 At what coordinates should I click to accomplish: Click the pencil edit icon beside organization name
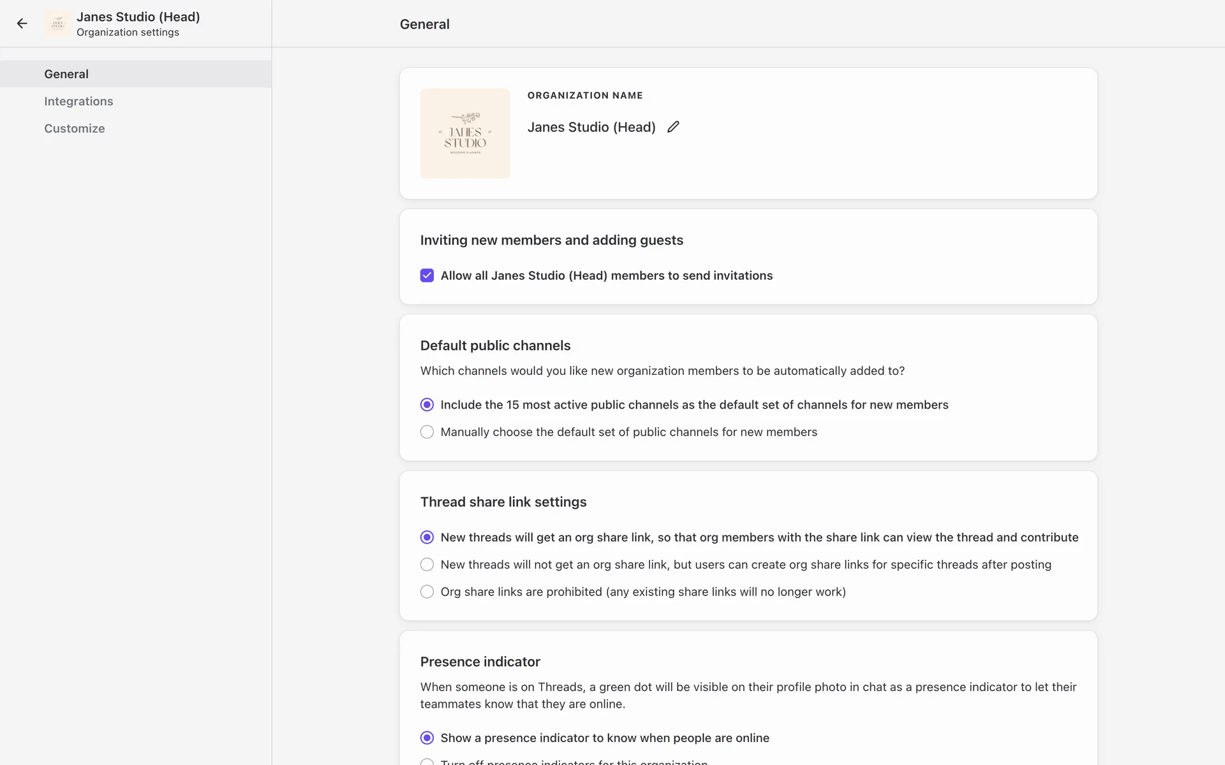pos(673,127)
